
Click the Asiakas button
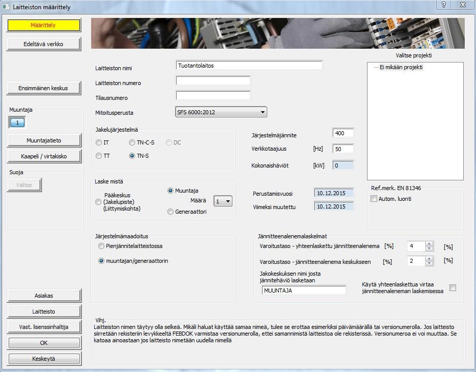[44, 296]
